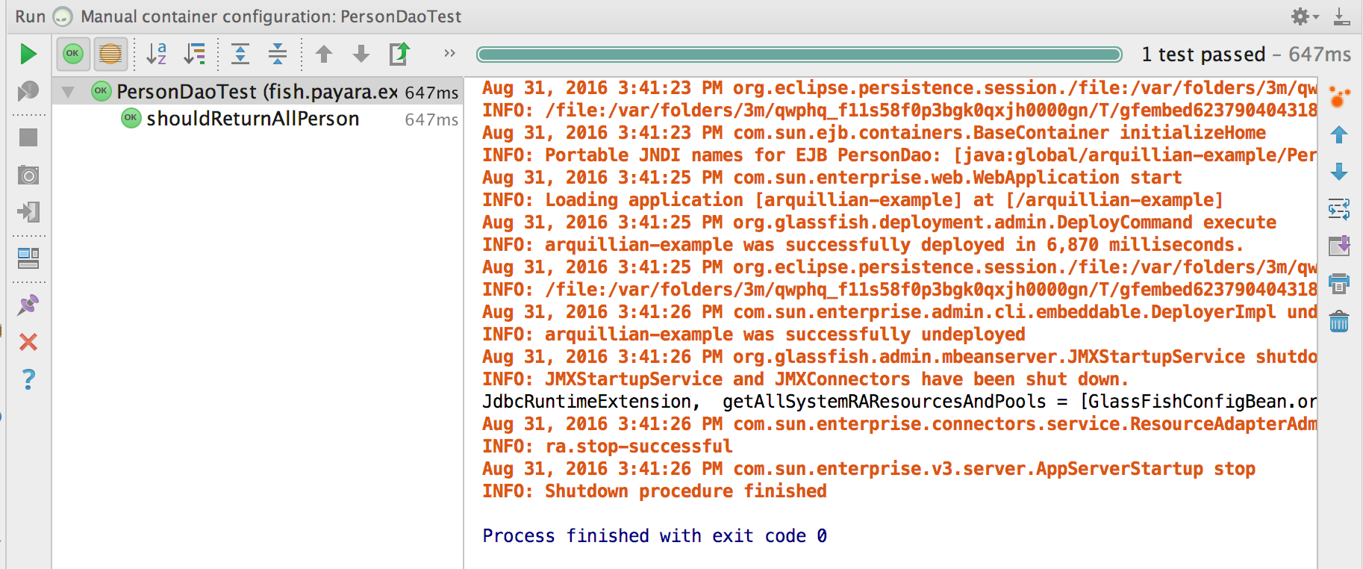Viewport: 1363px width, 569px height.
Task: Collapse the PersonDaoTest tree node arrow
Action: (x=68, y=92)
